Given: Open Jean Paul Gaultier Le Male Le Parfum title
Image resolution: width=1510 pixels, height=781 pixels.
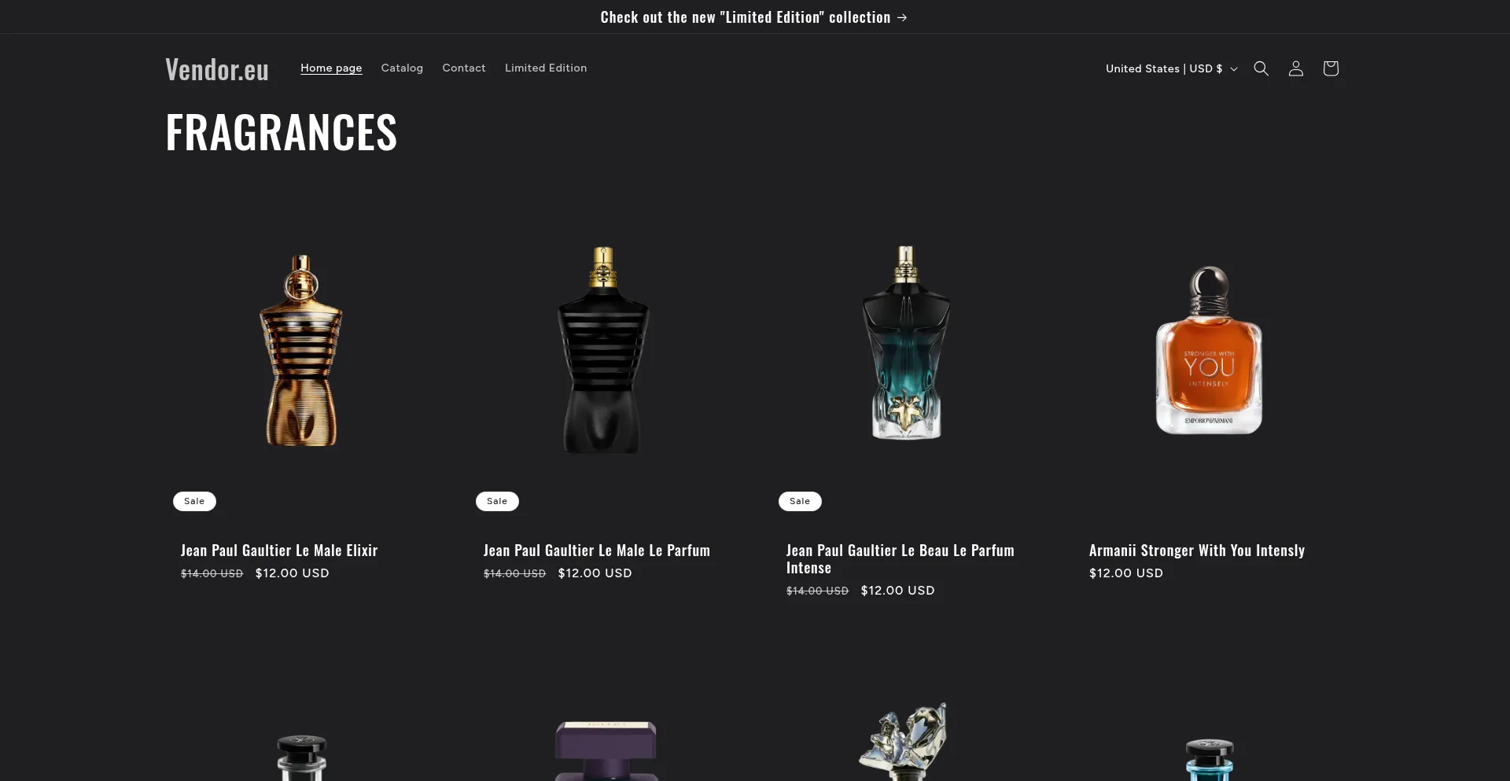Looking at the screenshot, I should tap(597, 551).
